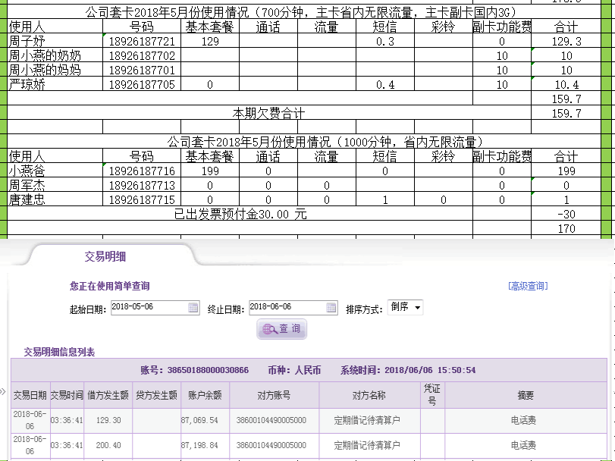Expand the left side panel arrow »
615x461 pixels.
3,392
